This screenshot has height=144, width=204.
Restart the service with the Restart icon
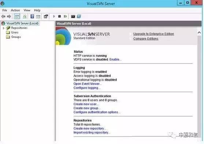65,16
